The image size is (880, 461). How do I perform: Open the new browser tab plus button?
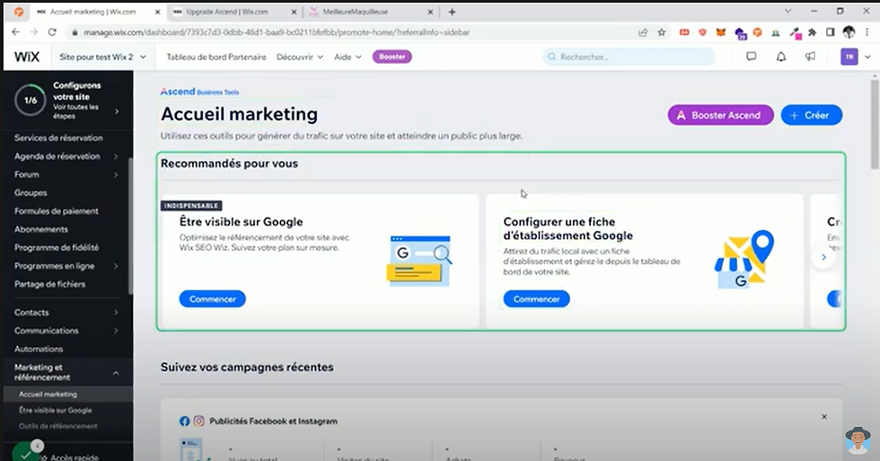(452, 12)
